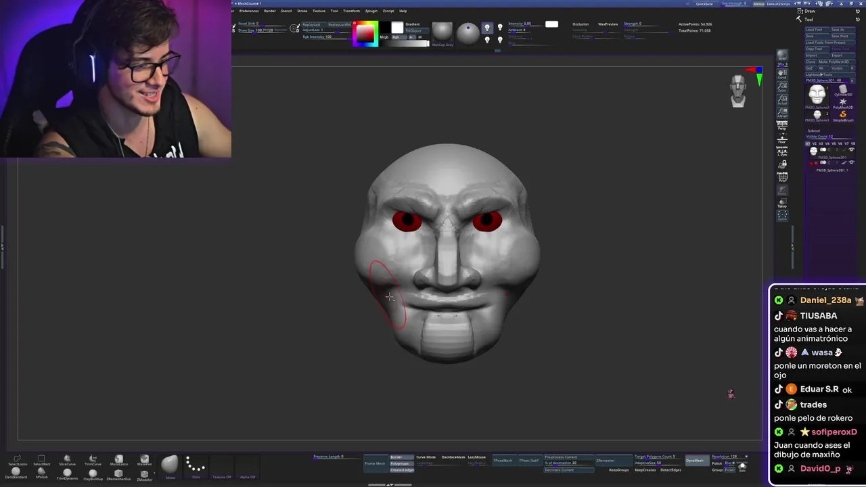Open the Zscript menu

pos(388,11)
